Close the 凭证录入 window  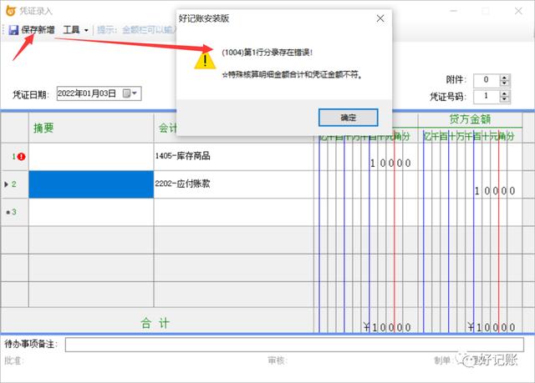click(518, 11)
